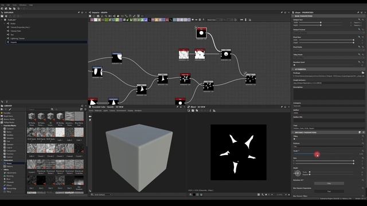Image resolution: width=367 pixels, height=206 pixels.
Task: Click the library thumbnail view mode icon
Action: coord(81,109)
